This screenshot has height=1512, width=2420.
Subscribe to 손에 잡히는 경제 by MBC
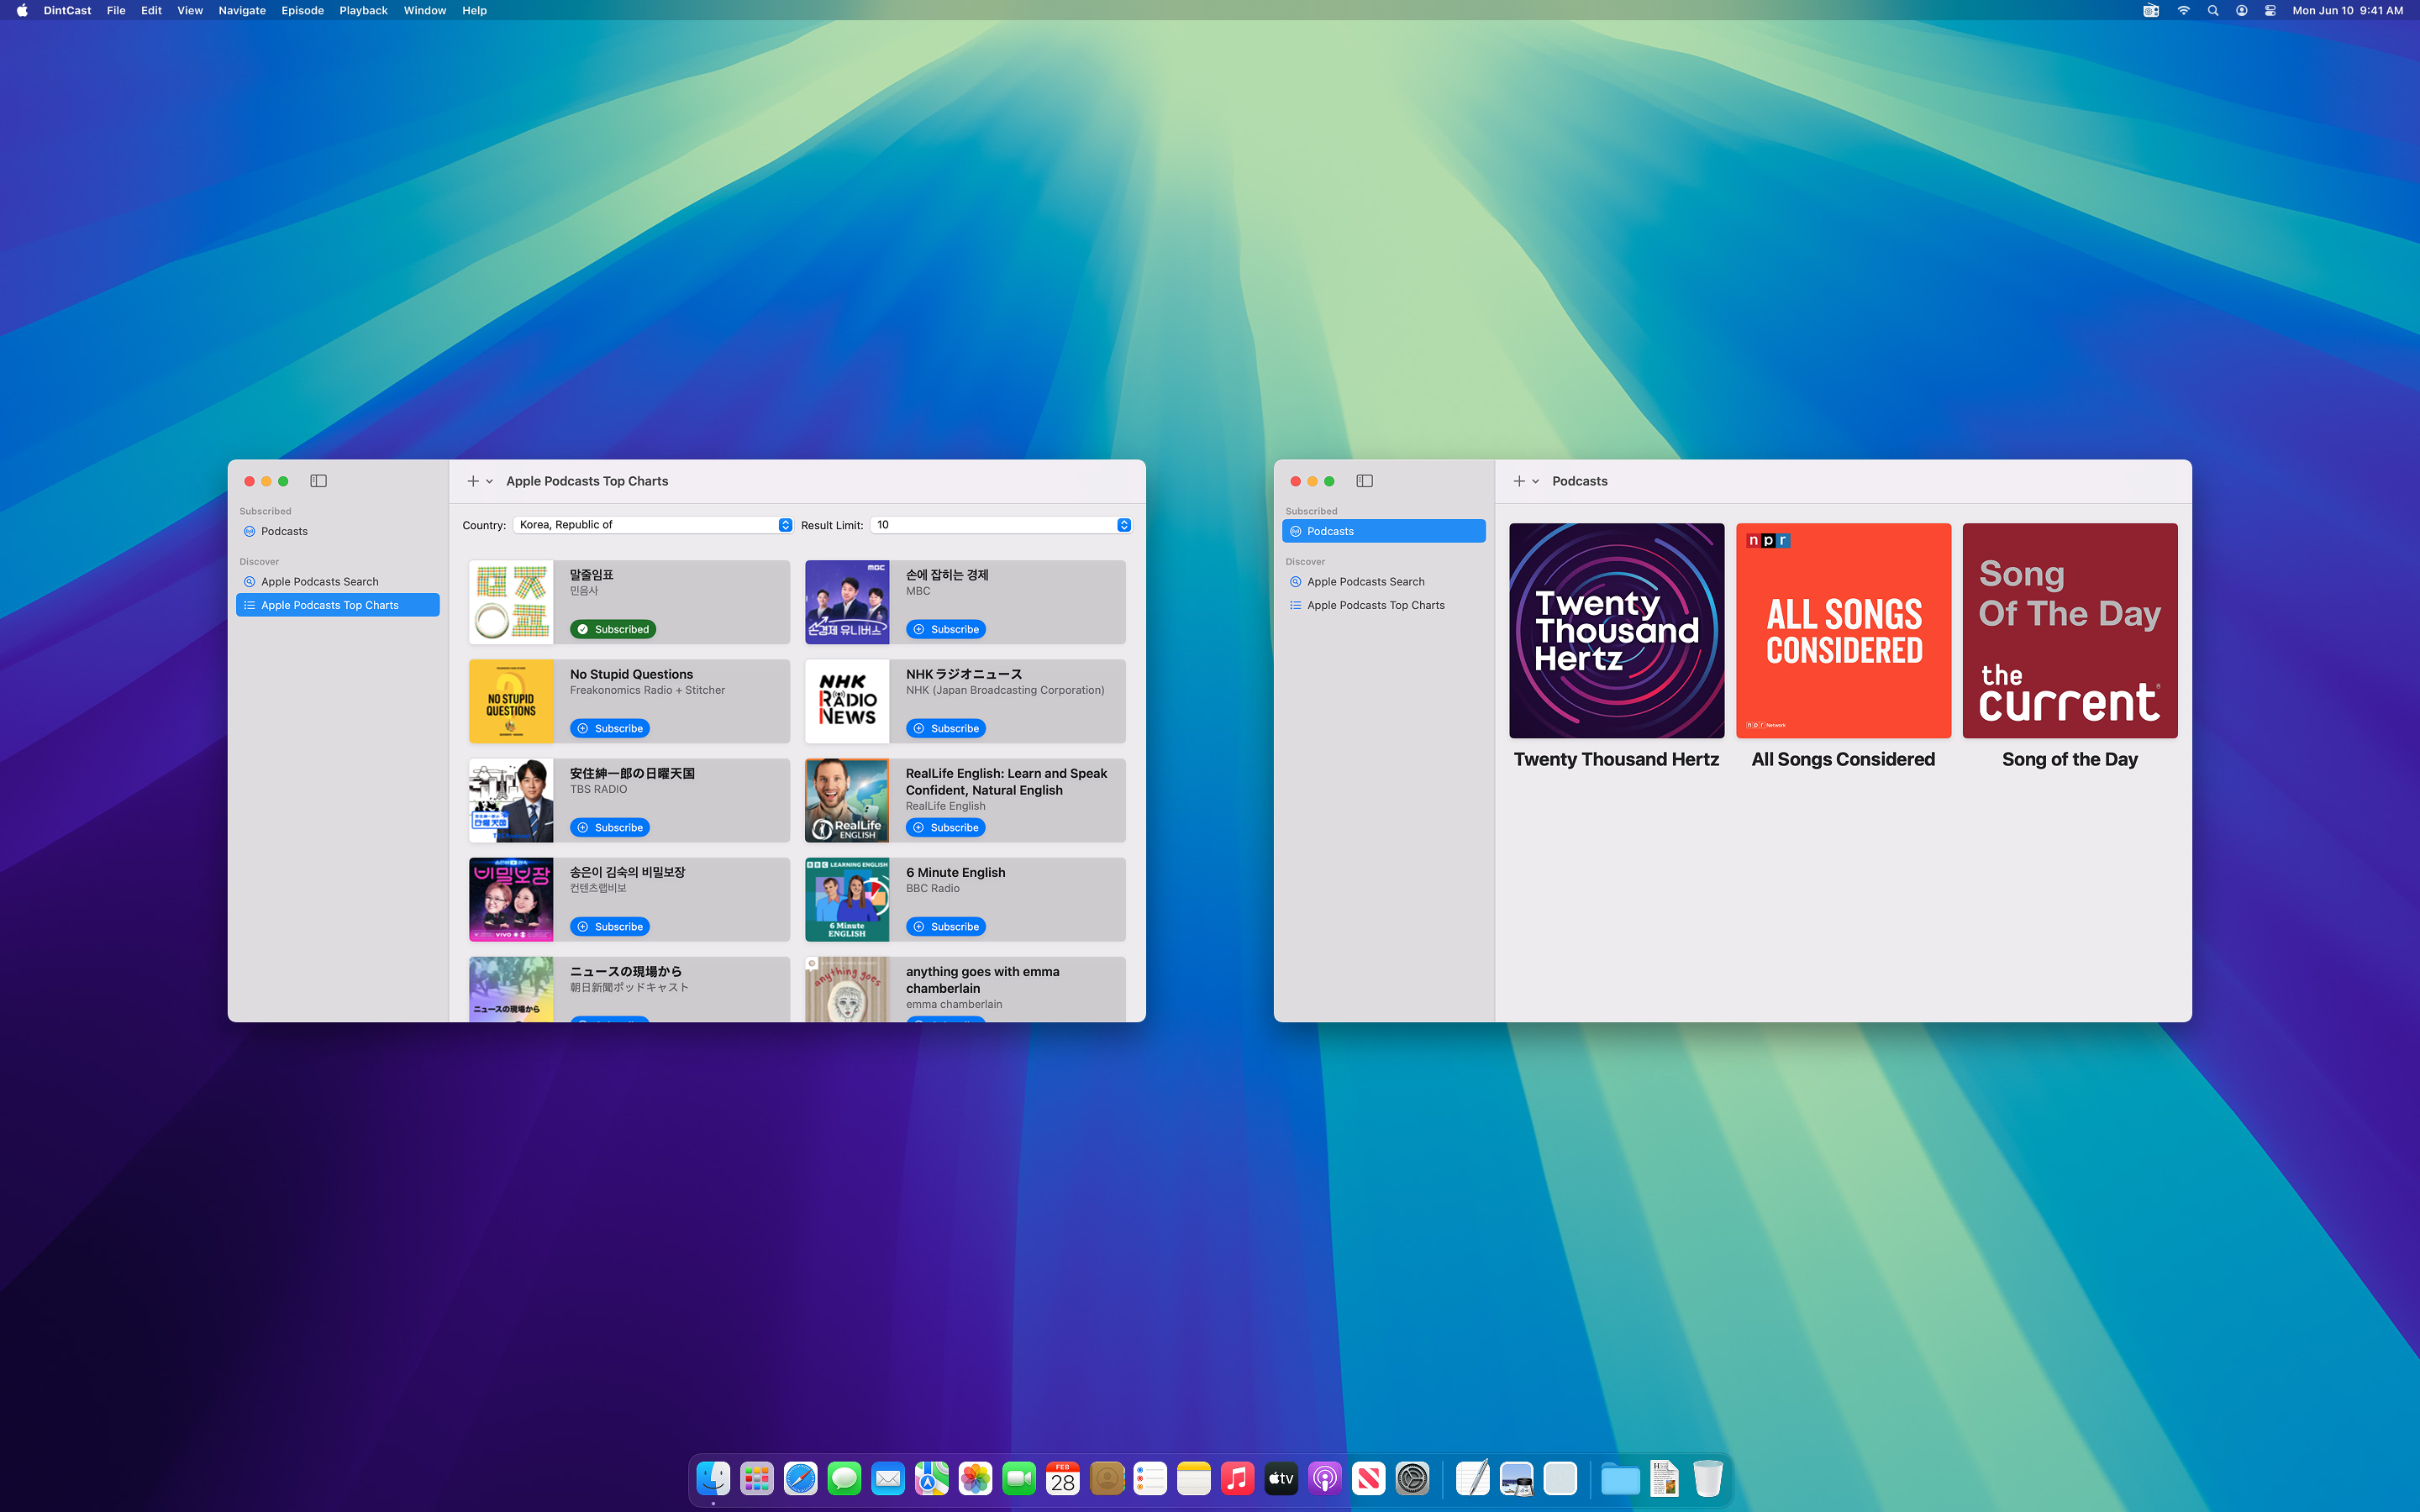tap(946, 629)
